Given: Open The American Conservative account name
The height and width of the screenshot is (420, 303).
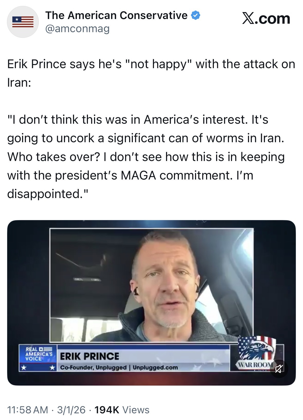Looking at the screenshot, I should coord(116,16).
